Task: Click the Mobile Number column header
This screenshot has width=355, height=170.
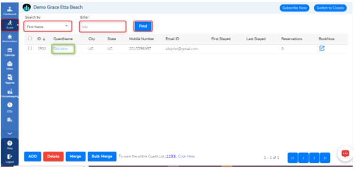Action: click(x=142, y=39)
